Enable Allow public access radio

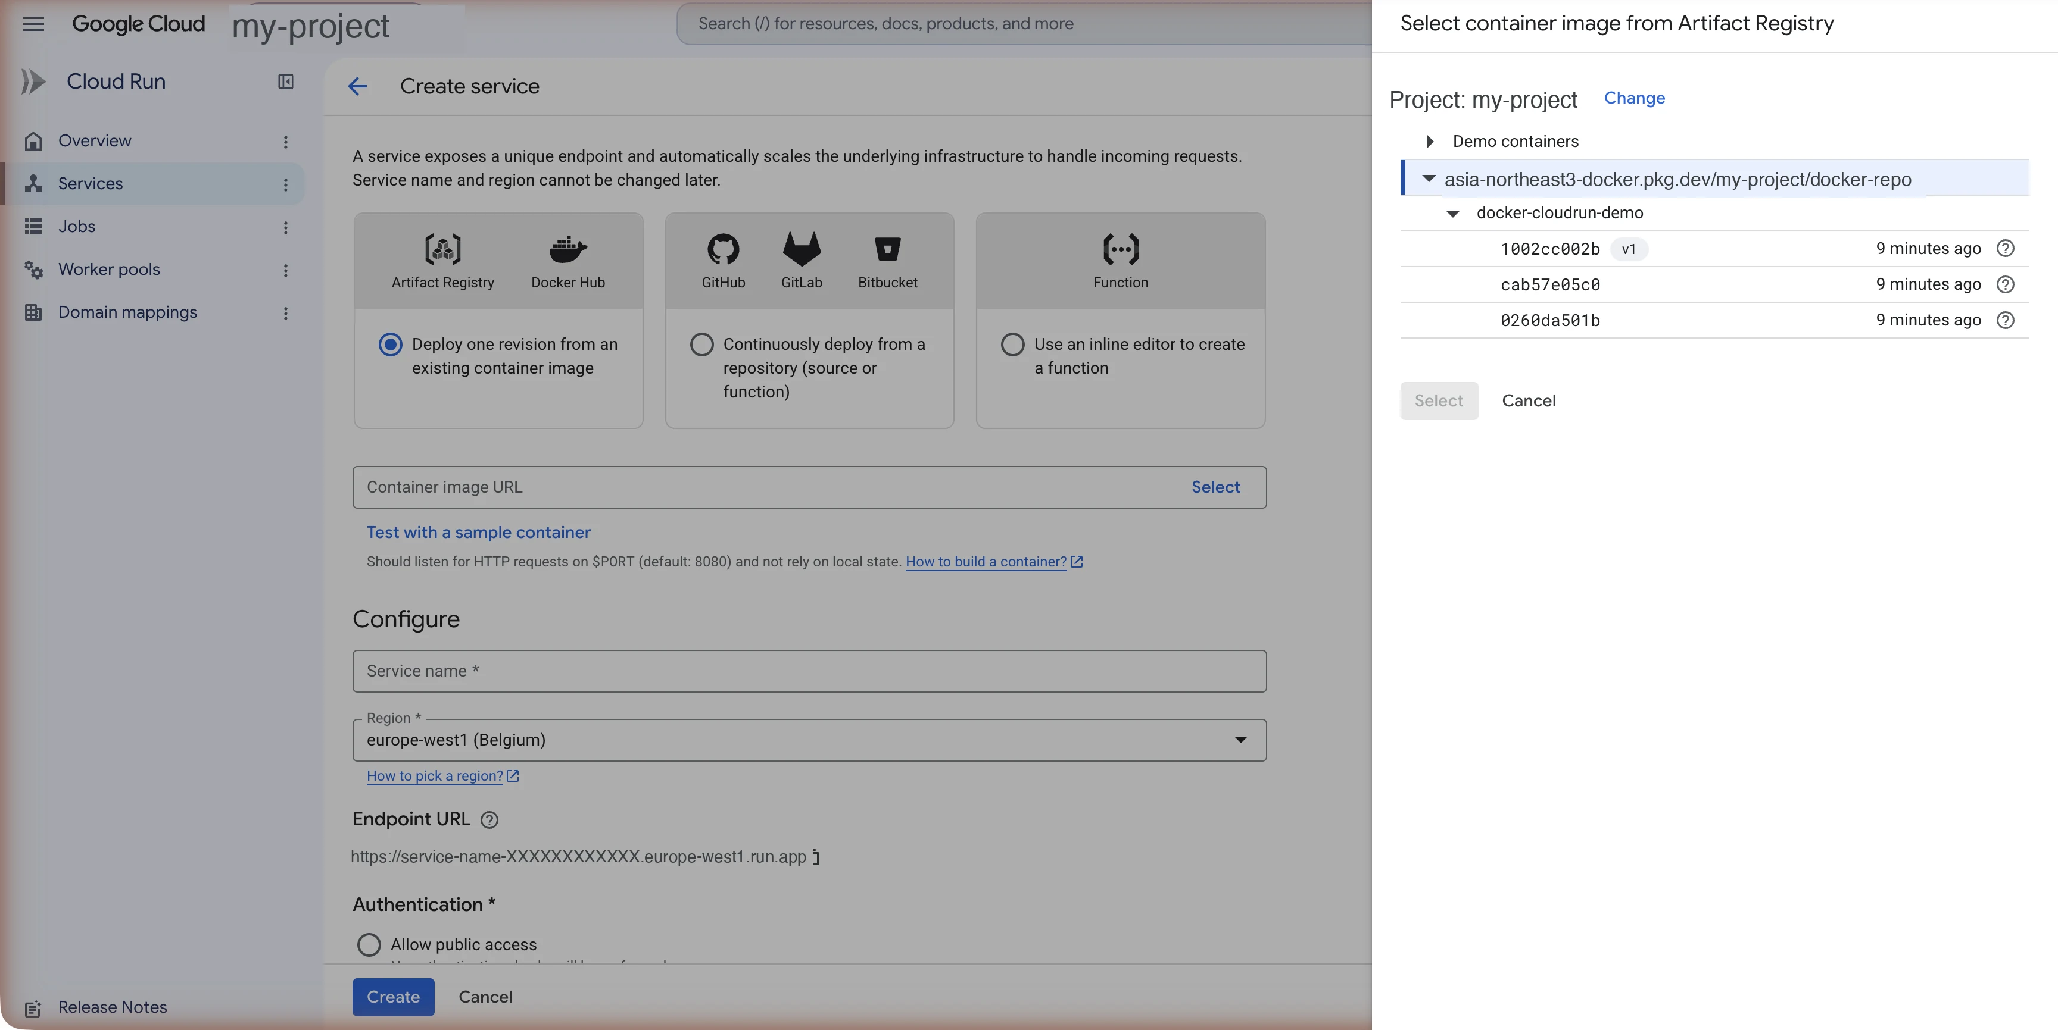tap(368, 944)
